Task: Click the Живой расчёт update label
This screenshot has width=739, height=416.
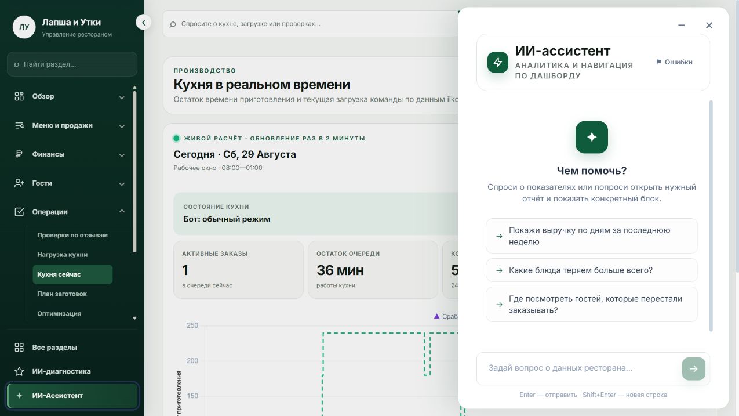Action: (x=274, y=139)
